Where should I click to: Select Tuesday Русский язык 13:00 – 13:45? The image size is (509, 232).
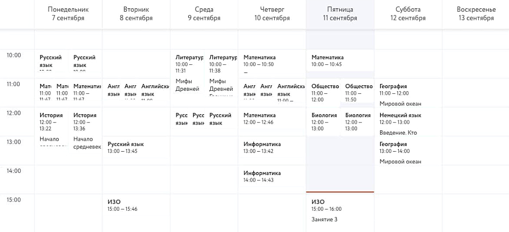pyautogui.click(x=136, y=148)
